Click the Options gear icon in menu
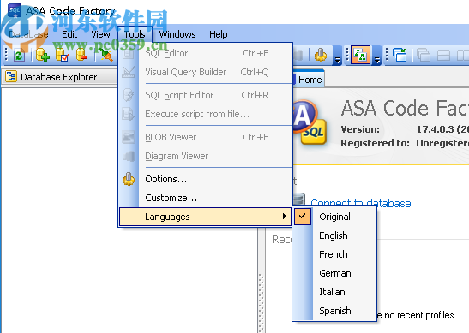This screenshot has width=469, height=333. pyautogui.click(x=129, y=179)
